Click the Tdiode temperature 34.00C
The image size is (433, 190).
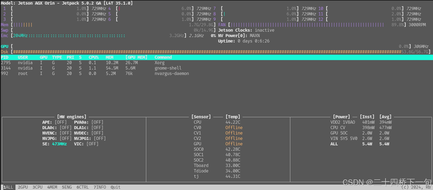tap(233, 171)
